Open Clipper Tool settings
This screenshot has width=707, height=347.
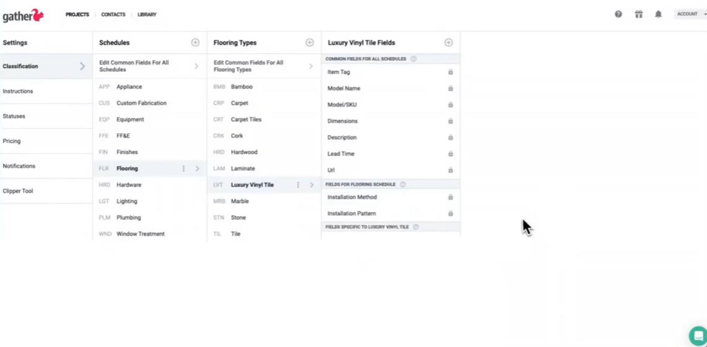46,191
